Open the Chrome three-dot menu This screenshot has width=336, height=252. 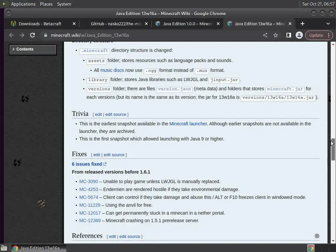coord(328,35)
